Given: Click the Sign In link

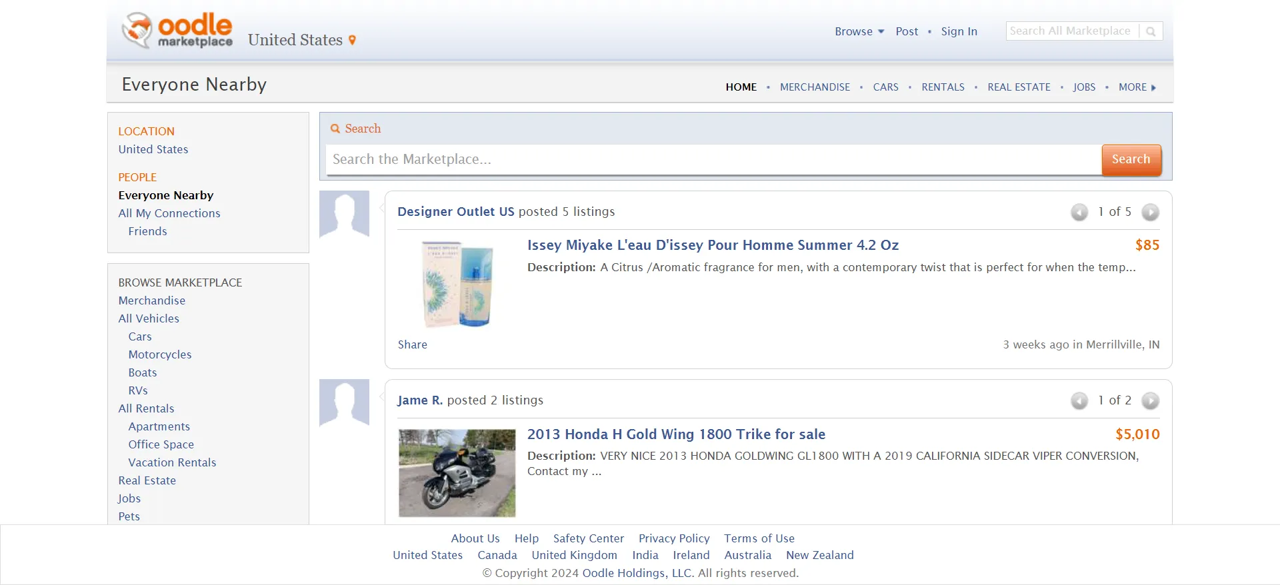Looking at the screenshot, I should coord(959,31).
